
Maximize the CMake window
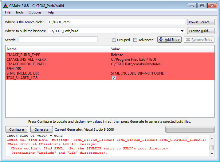202,6
